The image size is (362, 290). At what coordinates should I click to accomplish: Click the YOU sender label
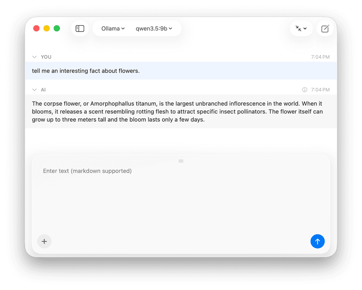[x=46, y=57]
